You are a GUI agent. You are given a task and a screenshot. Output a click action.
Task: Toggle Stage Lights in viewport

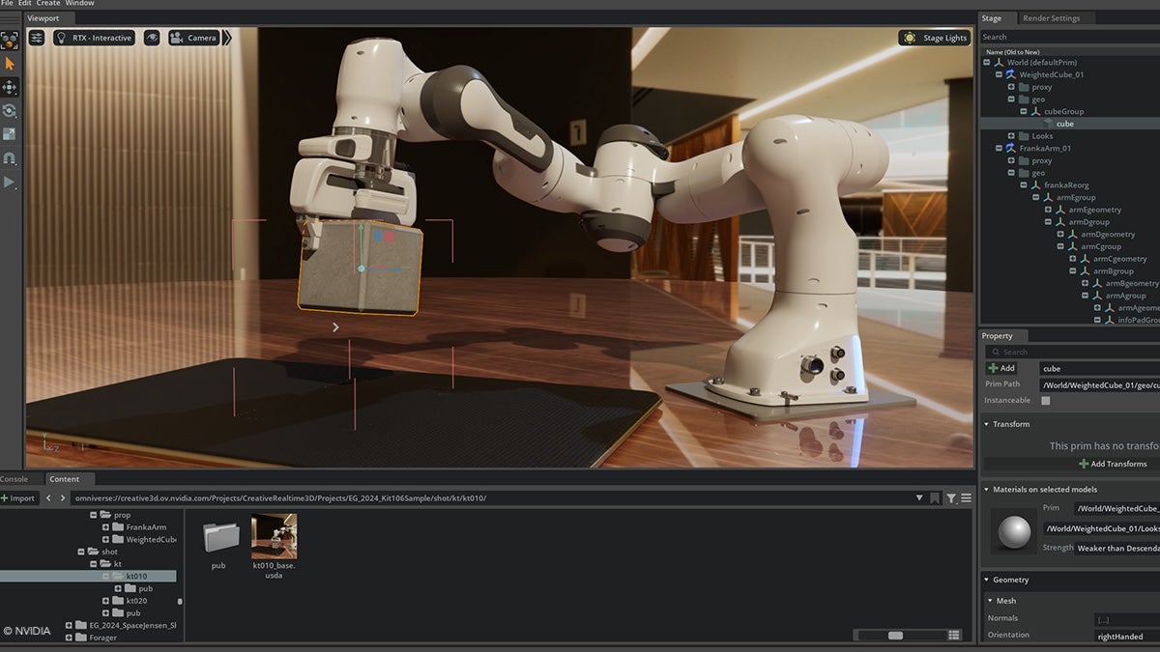coord(935,38)
